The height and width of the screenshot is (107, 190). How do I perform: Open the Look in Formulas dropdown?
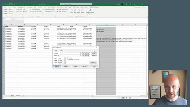[x=65, y=63]
